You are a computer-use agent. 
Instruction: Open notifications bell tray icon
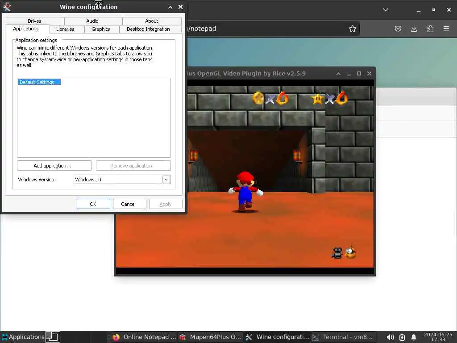click(x=413, y=337)
